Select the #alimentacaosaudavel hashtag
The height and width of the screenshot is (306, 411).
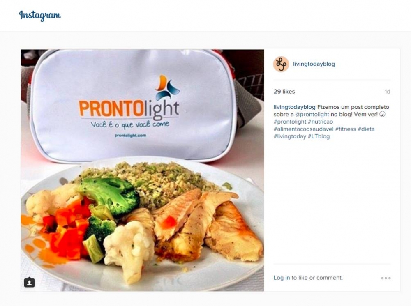[x=304, y=129]
